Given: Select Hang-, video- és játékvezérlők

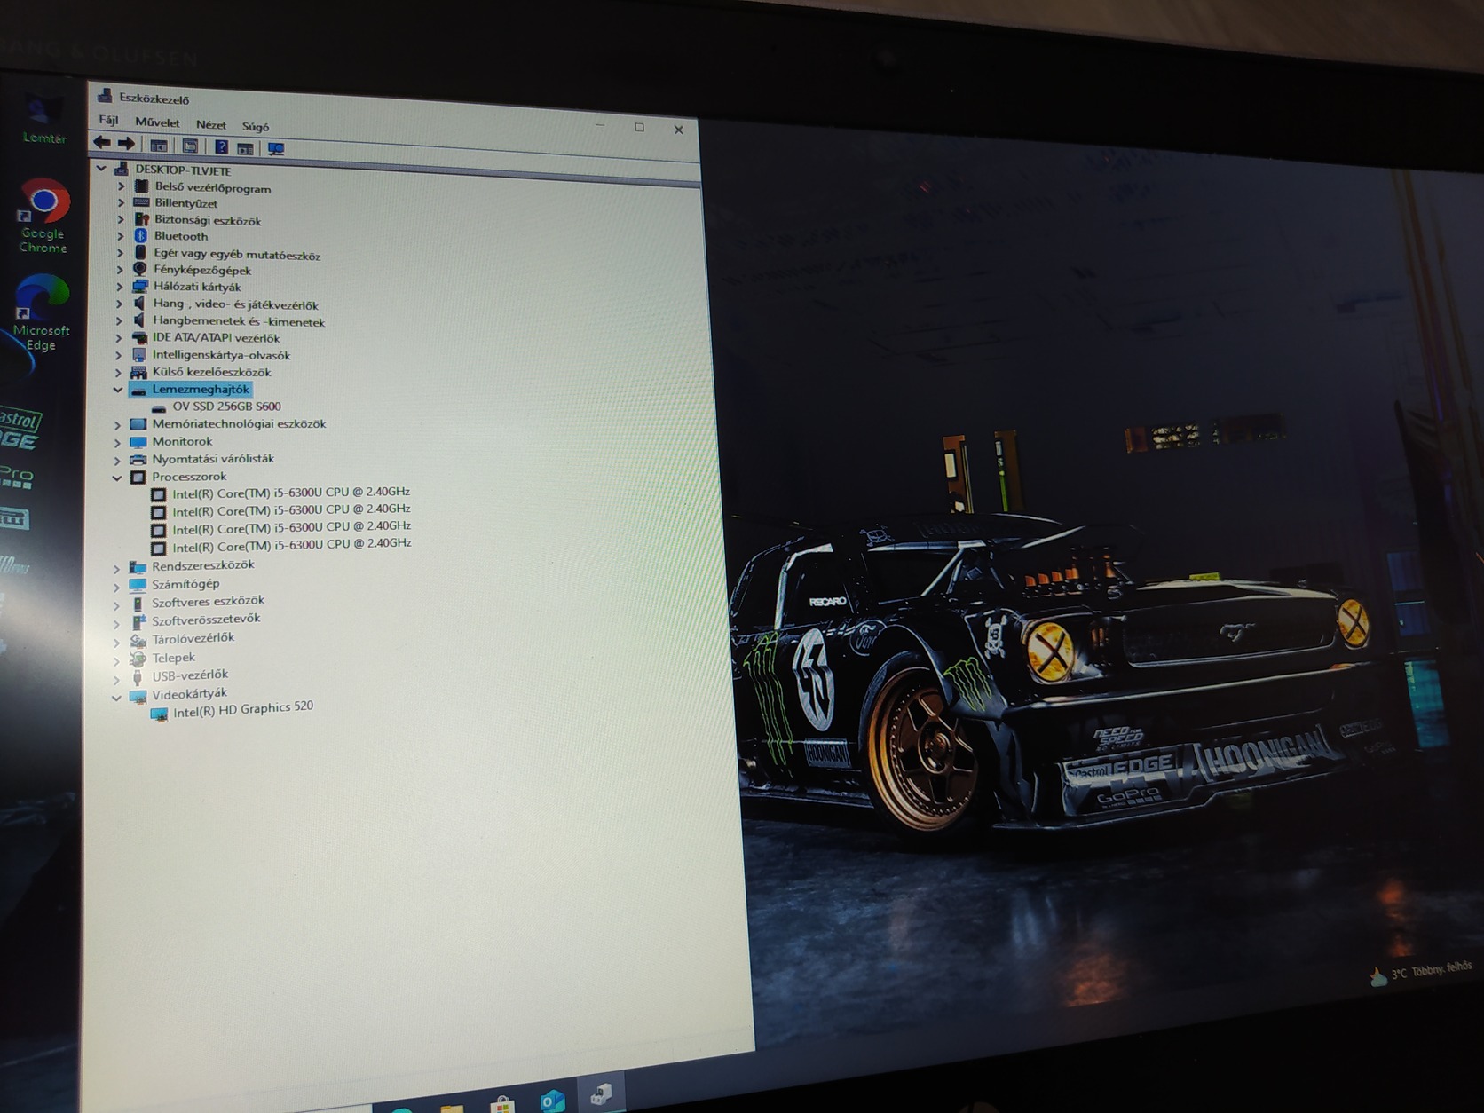Looking at the screenshot, I should pos(235,304).
